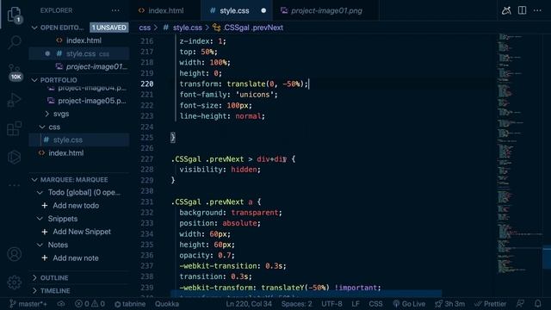Open the Search view in activity bar

click(14, 42)
